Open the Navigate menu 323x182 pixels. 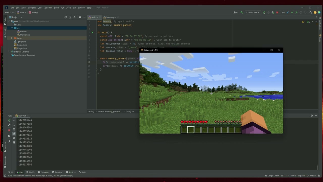[32, 8]
